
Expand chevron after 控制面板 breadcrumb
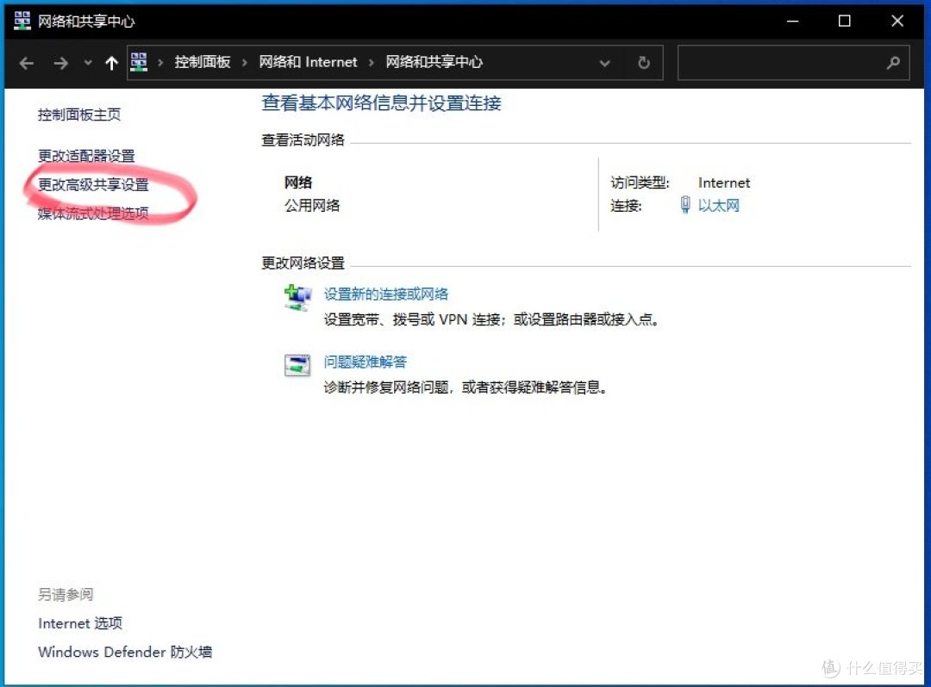pos(245,63)
